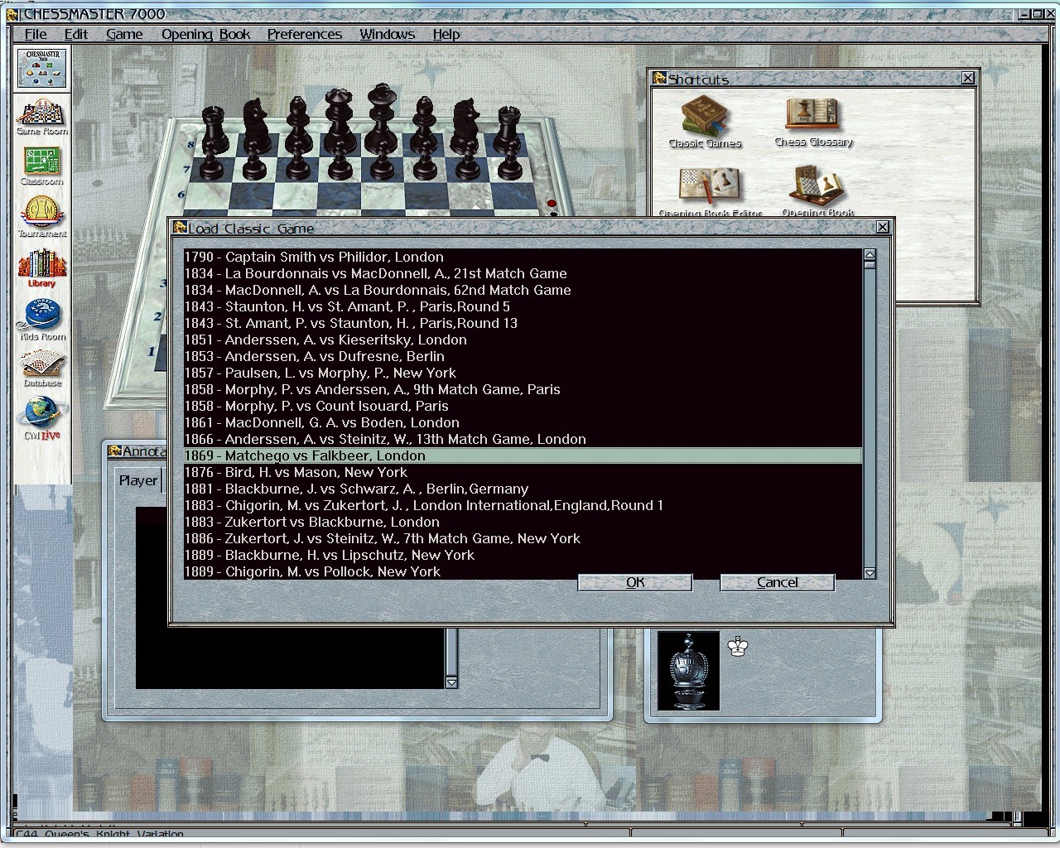Select MacDonnell vs La Bourdonnais 62nd Match Game
Screen dimensions: 1060x848
tap(523, 290)
